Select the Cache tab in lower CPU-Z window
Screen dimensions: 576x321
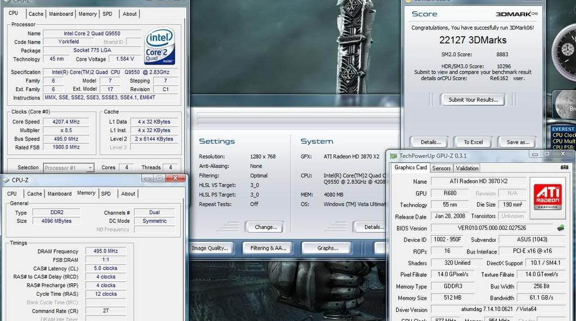tap(34, 193)
